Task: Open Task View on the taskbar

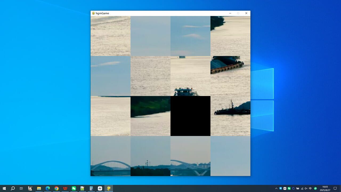Action: (x=21, y=189)
